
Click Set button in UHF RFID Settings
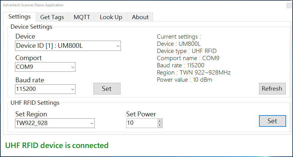point(272,121)
